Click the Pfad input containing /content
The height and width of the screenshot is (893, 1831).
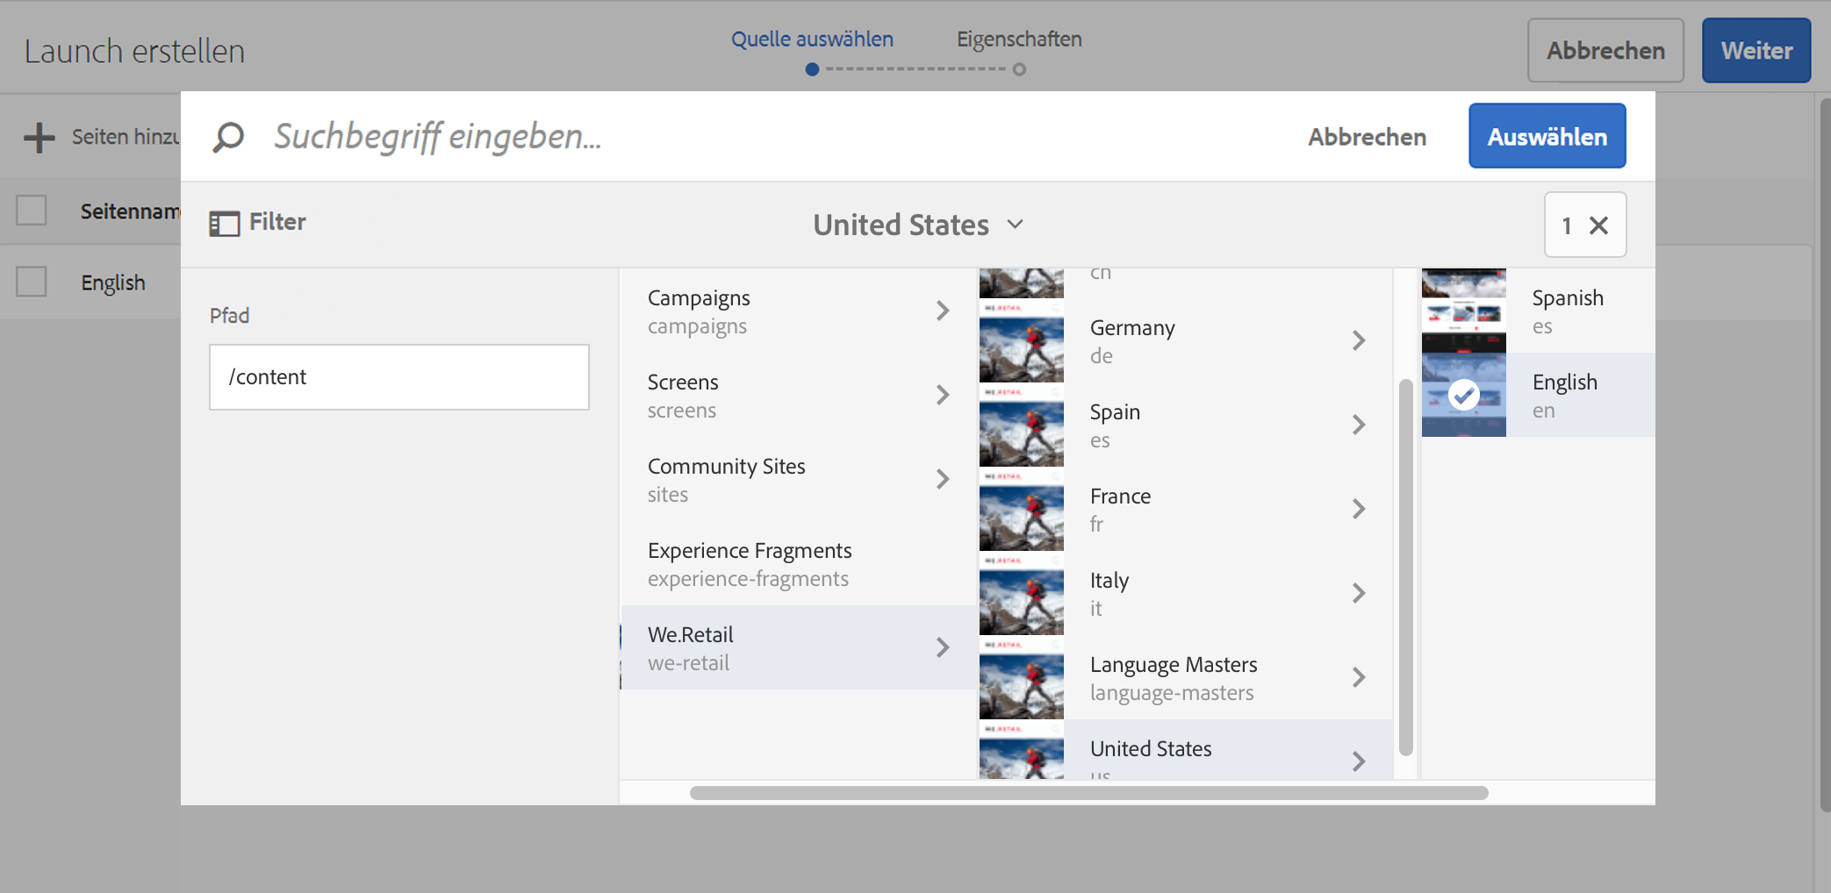click(x=399, y=377)
